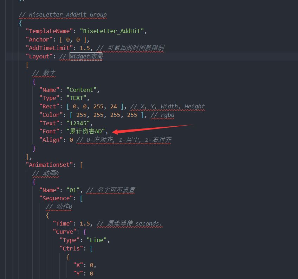
Task: Click the "Font" key
Action: [x=49, y=131]
